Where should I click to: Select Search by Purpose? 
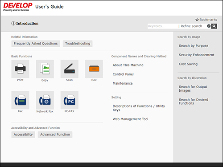[x=194, y=46]
